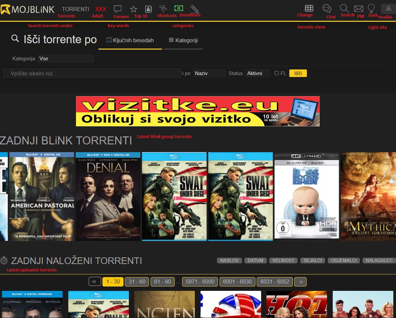Viewport: 396px width, 318px height.
Task: Open the Kategorija Vse dropdown
Action: coord(66,58)
